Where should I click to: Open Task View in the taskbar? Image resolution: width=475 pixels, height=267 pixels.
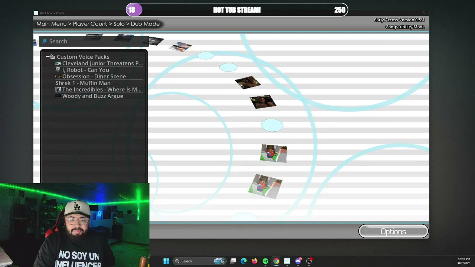point(233,261)
